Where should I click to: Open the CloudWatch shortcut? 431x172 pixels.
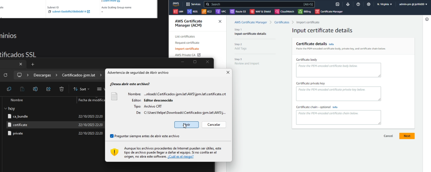point(284,12)
